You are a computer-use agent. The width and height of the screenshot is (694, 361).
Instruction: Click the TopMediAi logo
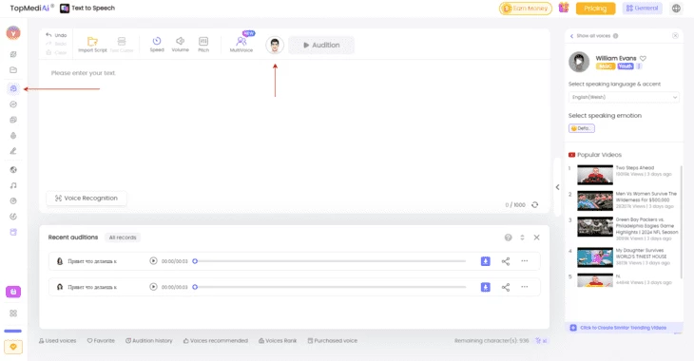click(x=32, y=8)
